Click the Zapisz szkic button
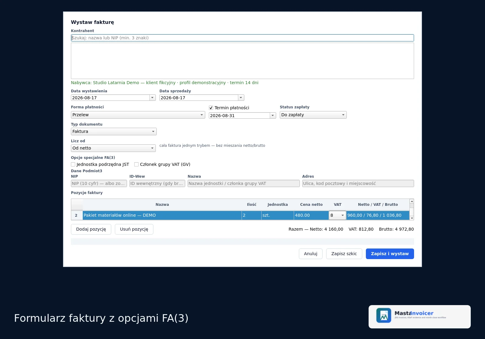Viewport: 485px width, 339px height. [x=344, y=254]
